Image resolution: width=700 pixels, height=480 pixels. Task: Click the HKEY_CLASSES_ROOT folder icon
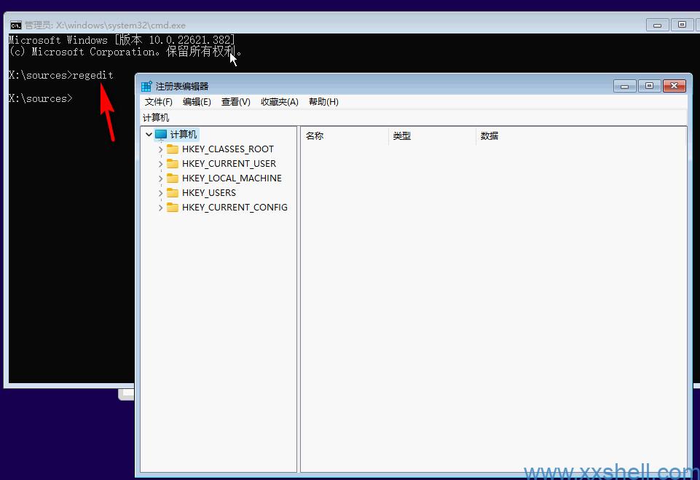(x=173, y=149)
